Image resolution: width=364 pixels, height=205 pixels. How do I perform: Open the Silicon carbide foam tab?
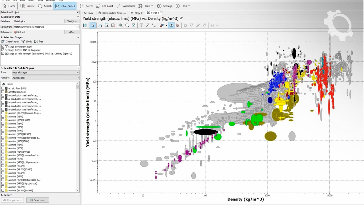pos(112,13)
